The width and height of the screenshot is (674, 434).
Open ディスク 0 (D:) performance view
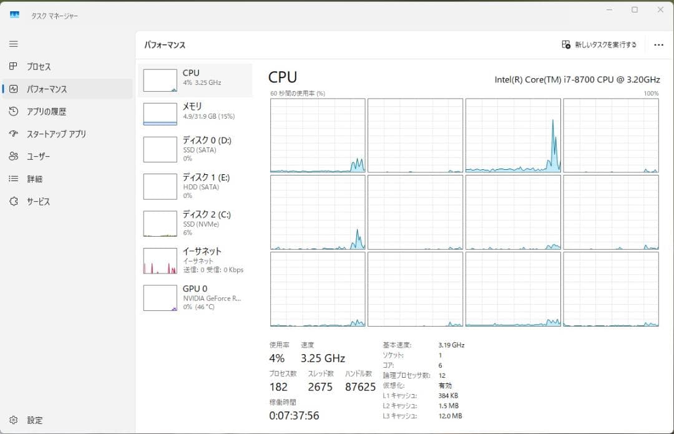pyautogui.click(x=193, y=149)
